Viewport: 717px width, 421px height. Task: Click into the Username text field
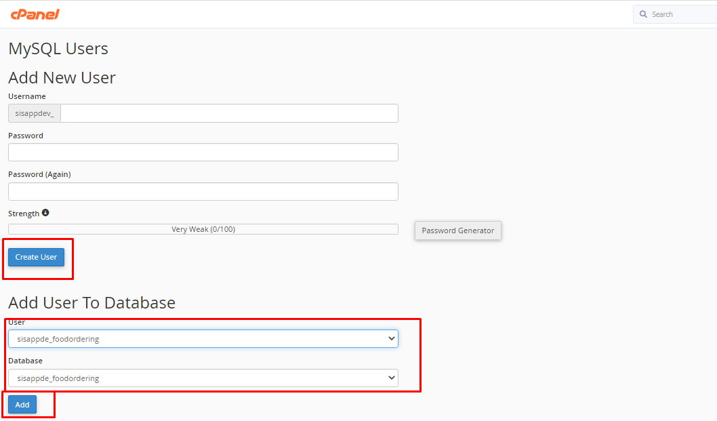229,113
